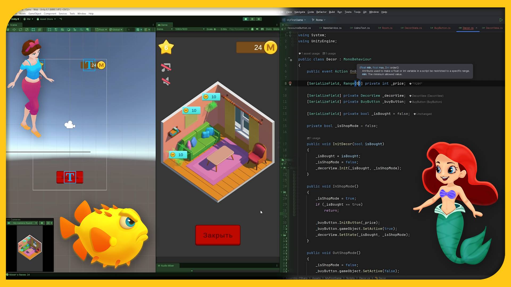Select the Scale tool in Scene toolbar
The image size is (511, 287).
point(27,29)
